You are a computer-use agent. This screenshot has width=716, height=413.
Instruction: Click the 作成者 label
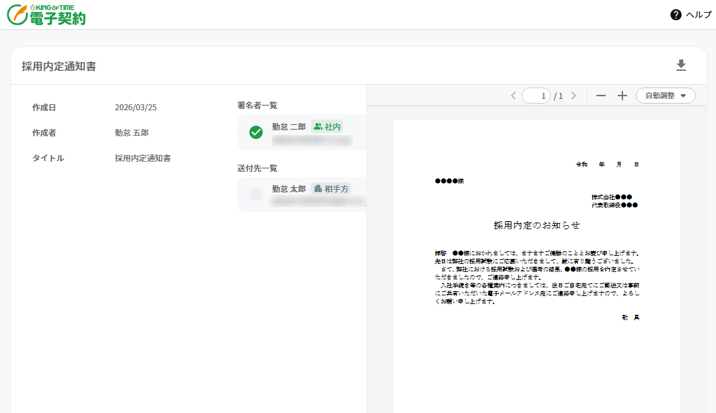44,133
